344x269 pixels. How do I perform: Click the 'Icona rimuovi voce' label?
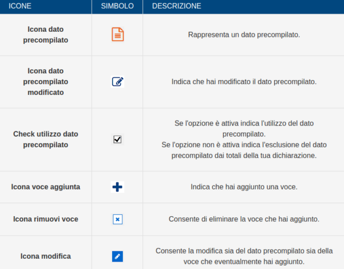click(46, 219)
